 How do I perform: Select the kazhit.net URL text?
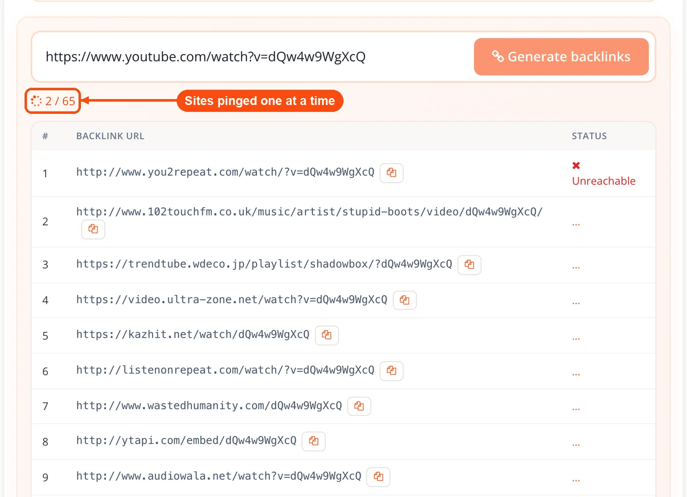193,335
